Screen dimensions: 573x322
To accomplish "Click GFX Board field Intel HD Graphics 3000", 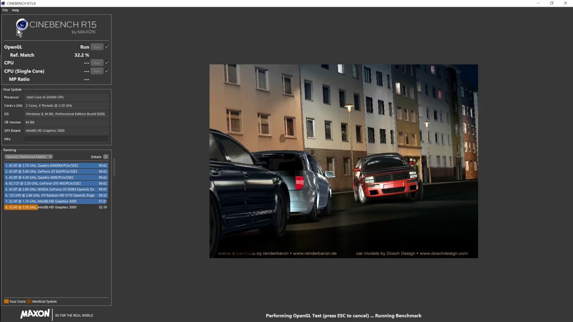I will tap(66, 131).
